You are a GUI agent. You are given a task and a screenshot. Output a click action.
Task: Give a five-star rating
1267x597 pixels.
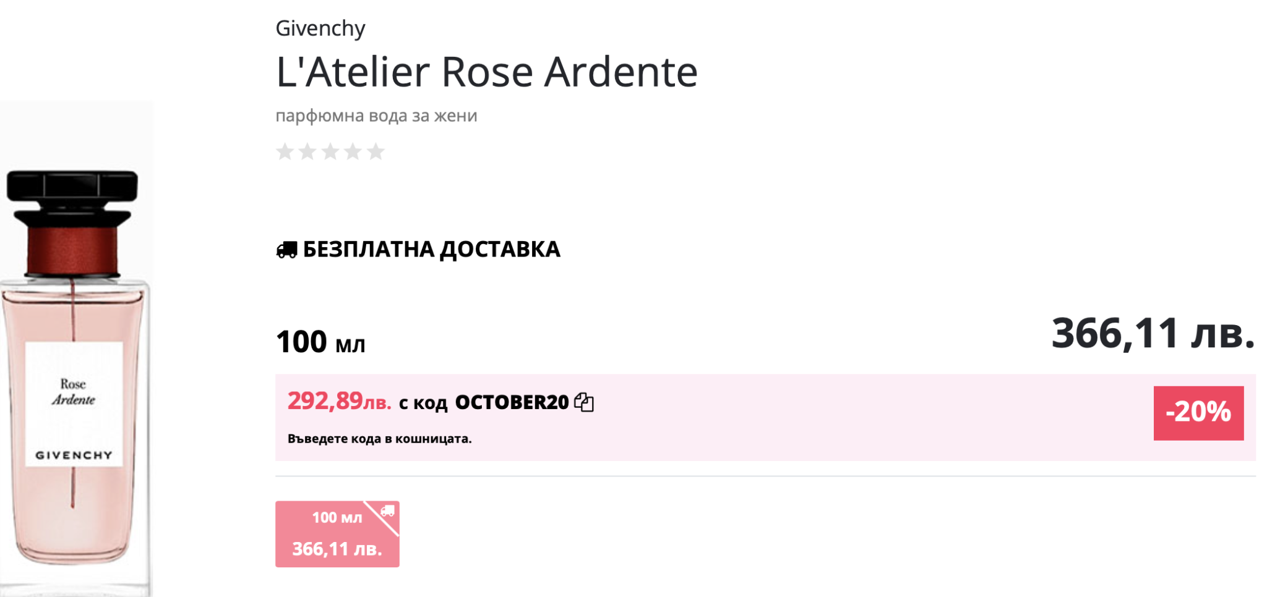point(376,151)
